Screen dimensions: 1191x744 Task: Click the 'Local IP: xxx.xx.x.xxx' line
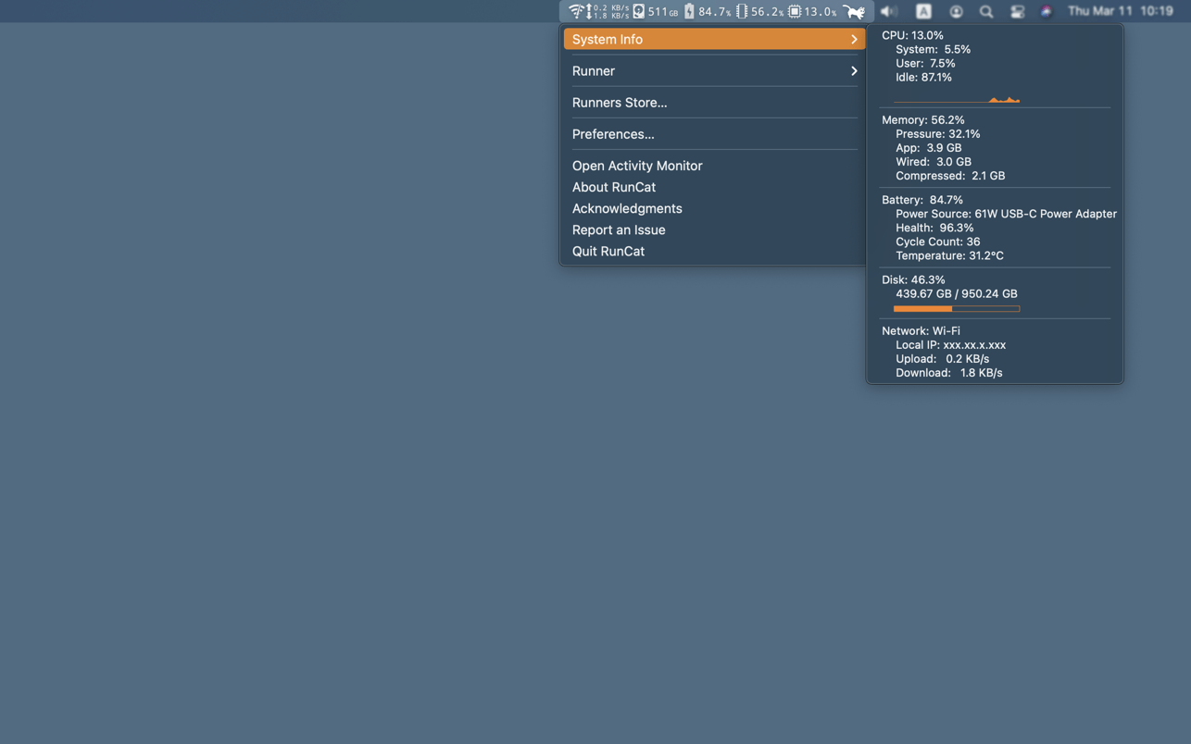(950, 344)
